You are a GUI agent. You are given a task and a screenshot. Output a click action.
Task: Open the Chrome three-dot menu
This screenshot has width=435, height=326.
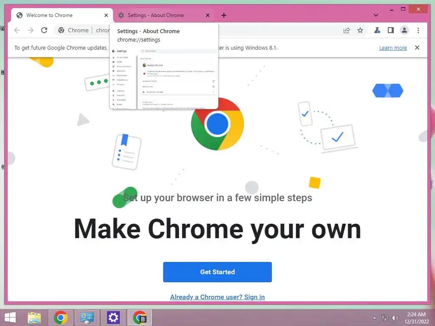pos(418,30)
